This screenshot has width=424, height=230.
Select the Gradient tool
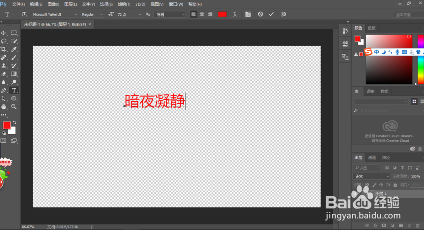(14, 74)
